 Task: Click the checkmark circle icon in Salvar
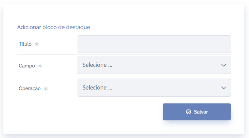[189, 112]
